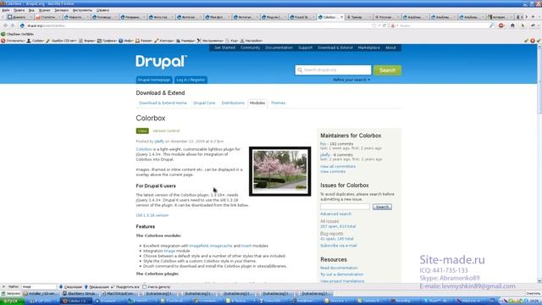Open the Support menu item
The width and height of the screenshot is (542, 305).
(x=305, y=47)
